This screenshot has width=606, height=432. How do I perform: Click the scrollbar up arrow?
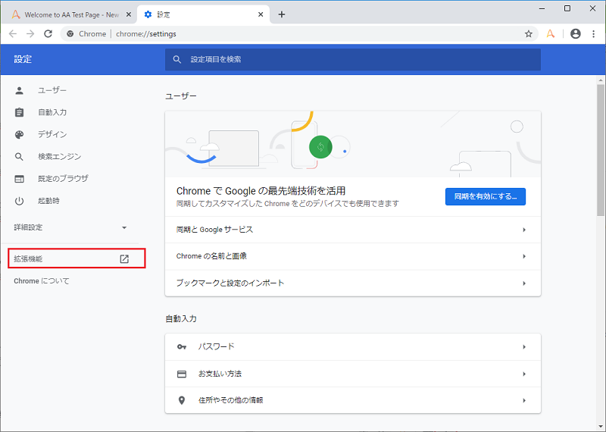[x=600, y=80]
